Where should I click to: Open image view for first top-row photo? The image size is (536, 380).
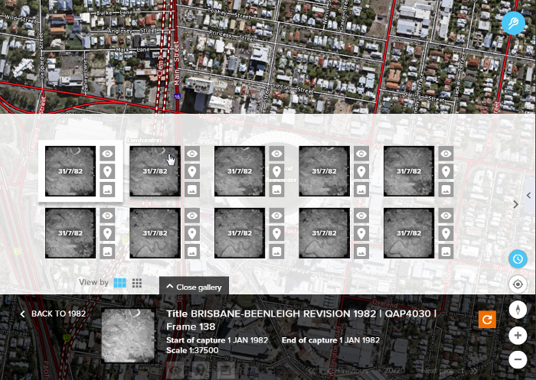tap(107, 190)
